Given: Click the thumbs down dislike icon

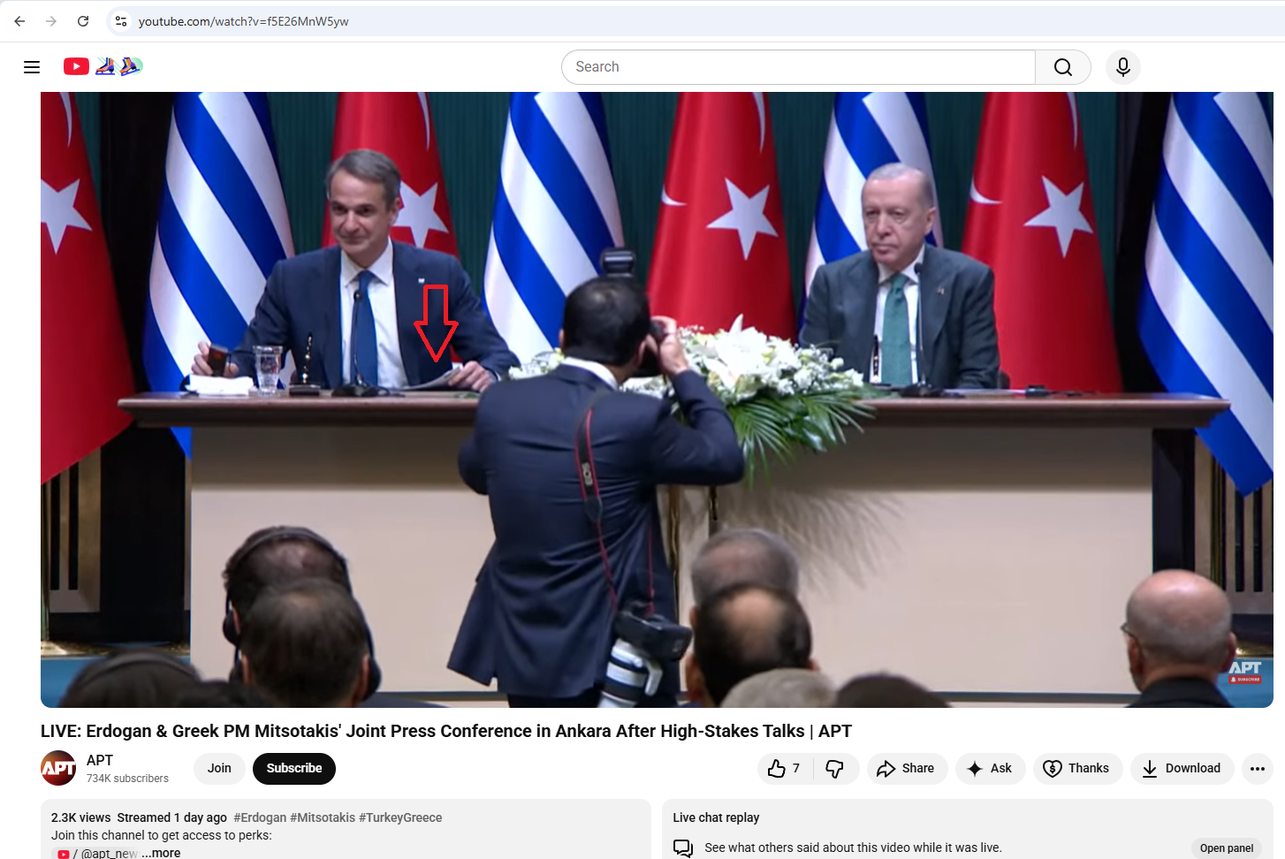Looking at the screenshot, I should click(x=835, y=769).
